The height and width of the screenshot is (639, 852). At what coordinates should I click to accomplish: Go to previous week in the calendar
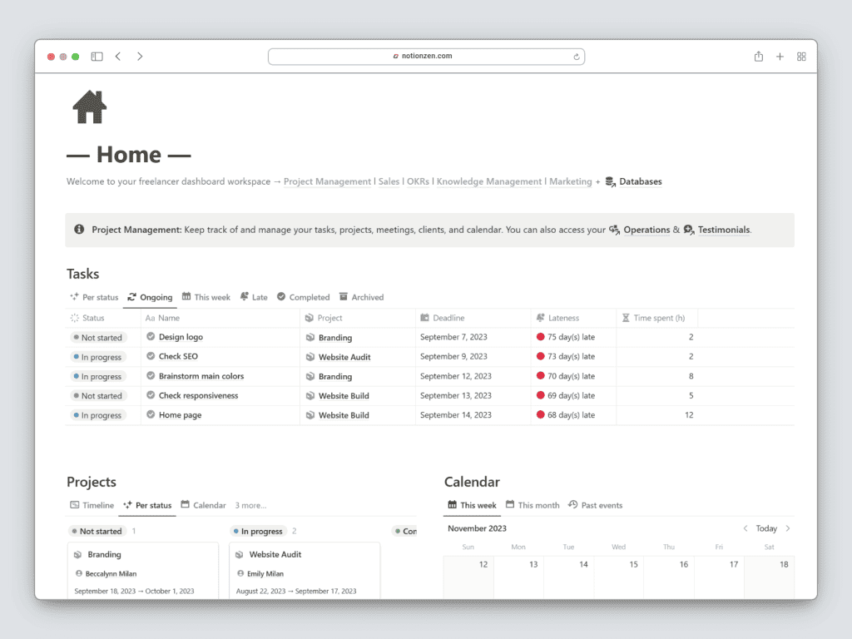click(745, 528)
